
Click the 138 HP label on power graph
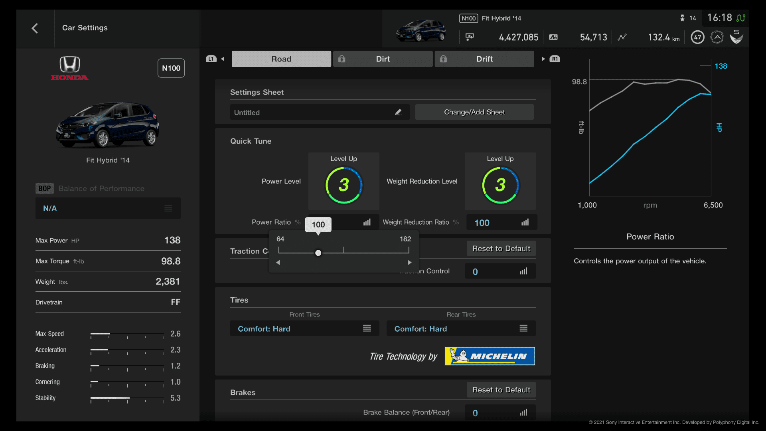pos(721,66)
